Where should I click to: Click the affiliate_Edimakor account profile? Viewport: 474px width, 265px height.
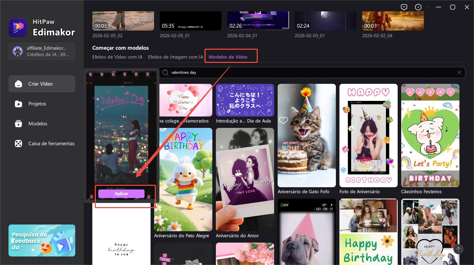coord(42,52)
